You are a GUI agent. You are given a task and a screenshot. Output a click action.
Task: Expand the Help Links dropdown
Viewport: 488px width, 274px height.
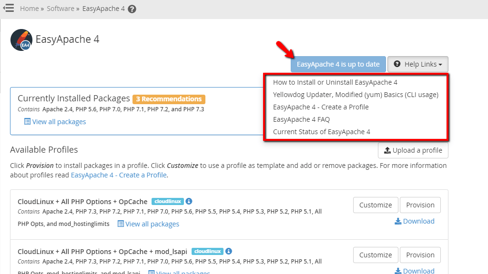tap(417, 64)
